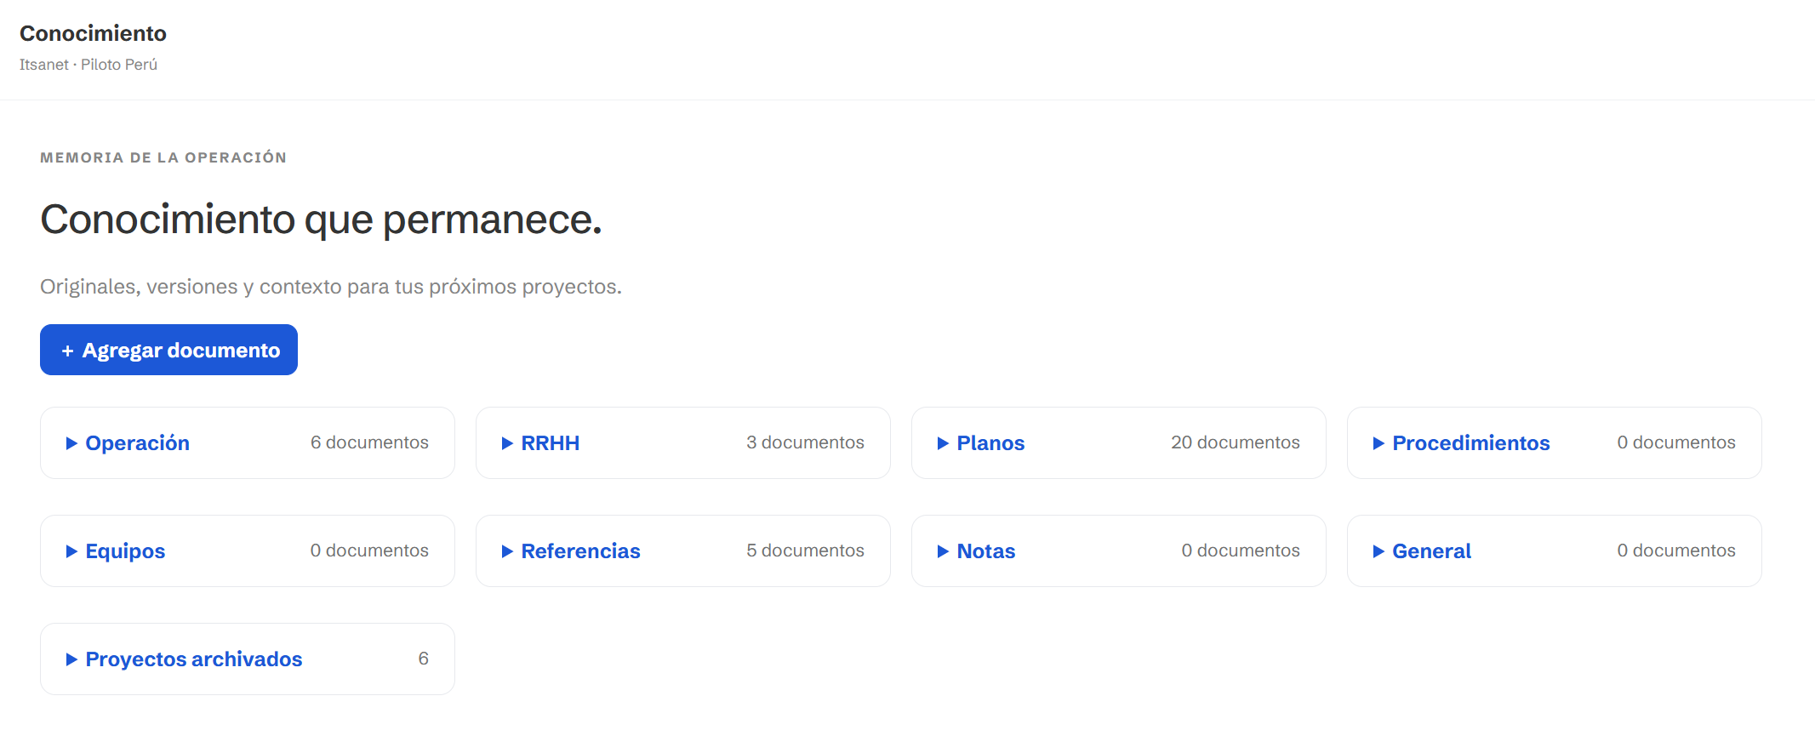Expand the Referencias disclosure triangle
Viewport: 1815px width, 753px height.
pos(507,551)
